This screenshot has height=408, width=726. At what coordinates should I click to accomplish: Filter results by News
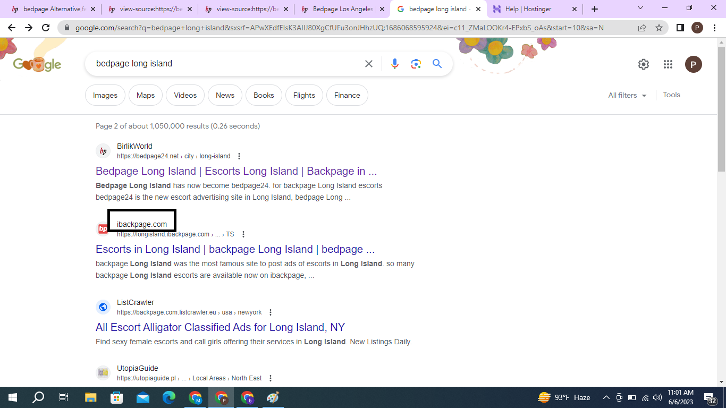pos(225,96)
